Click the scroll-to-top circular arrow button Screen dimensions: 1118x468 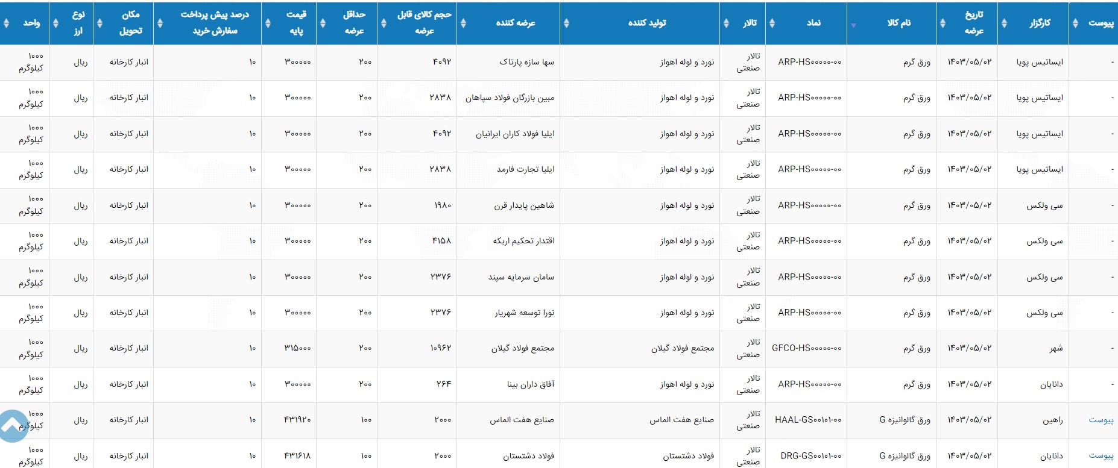click(x=12, y=426)
